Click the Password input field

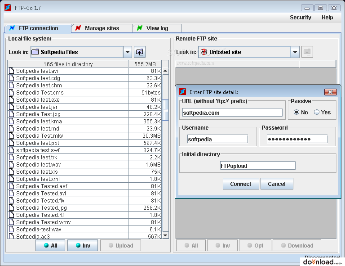(x=297, y=139)
